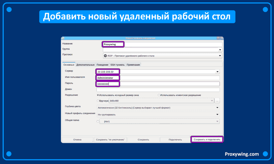Click the Пароль password field
Viewport: 274px width, 164px height.
pos(158,84)
